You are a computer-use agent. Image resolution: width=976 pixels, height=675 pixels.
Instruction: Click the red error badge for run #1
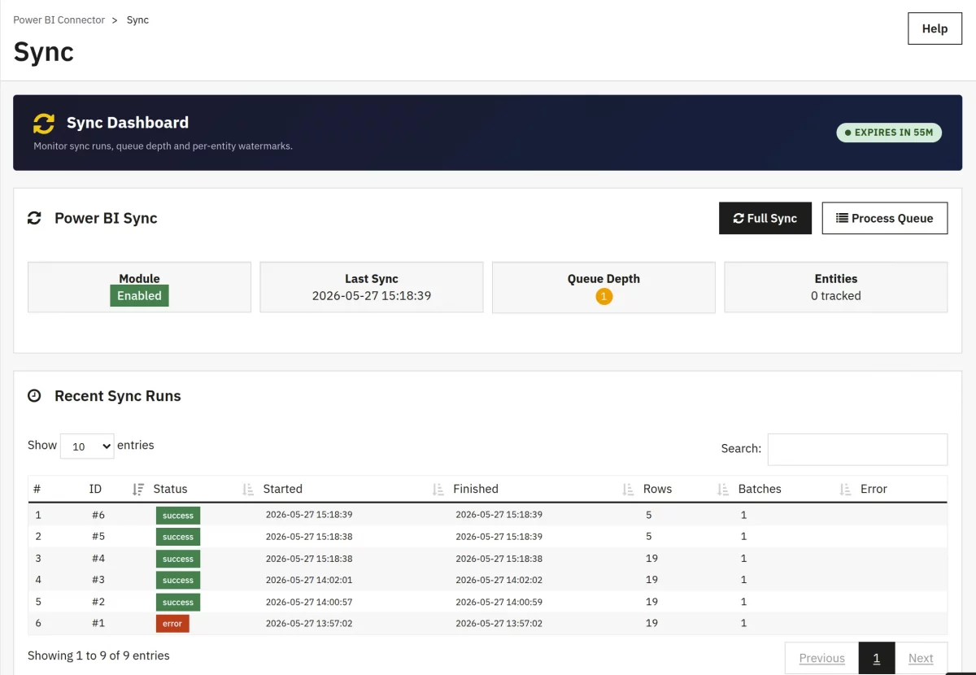point(172,624)
